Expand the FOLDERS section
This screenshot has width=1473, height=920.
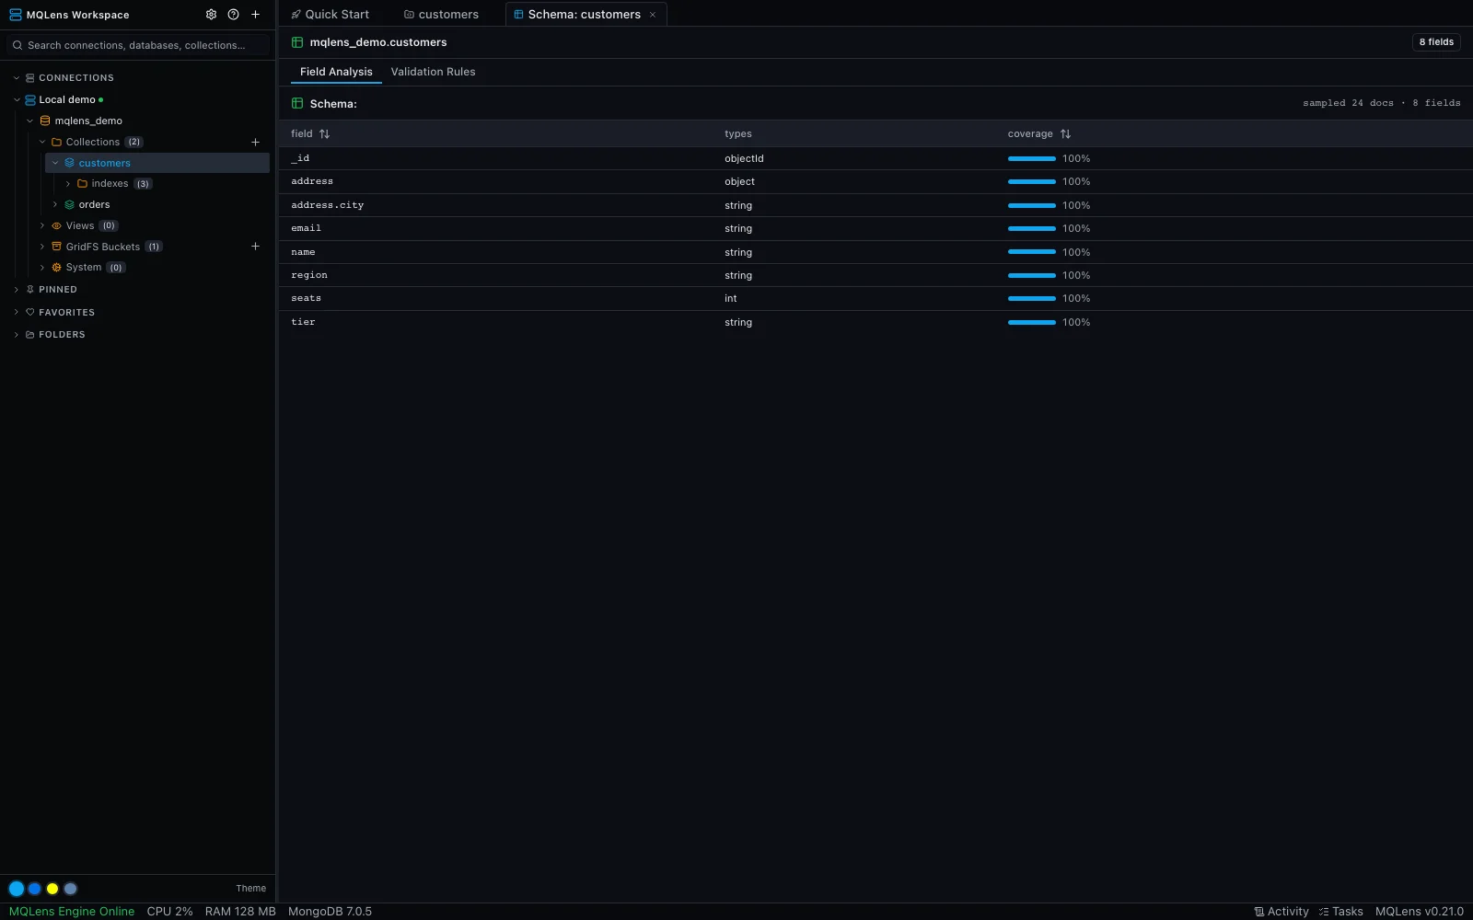[x=17, y=335]
